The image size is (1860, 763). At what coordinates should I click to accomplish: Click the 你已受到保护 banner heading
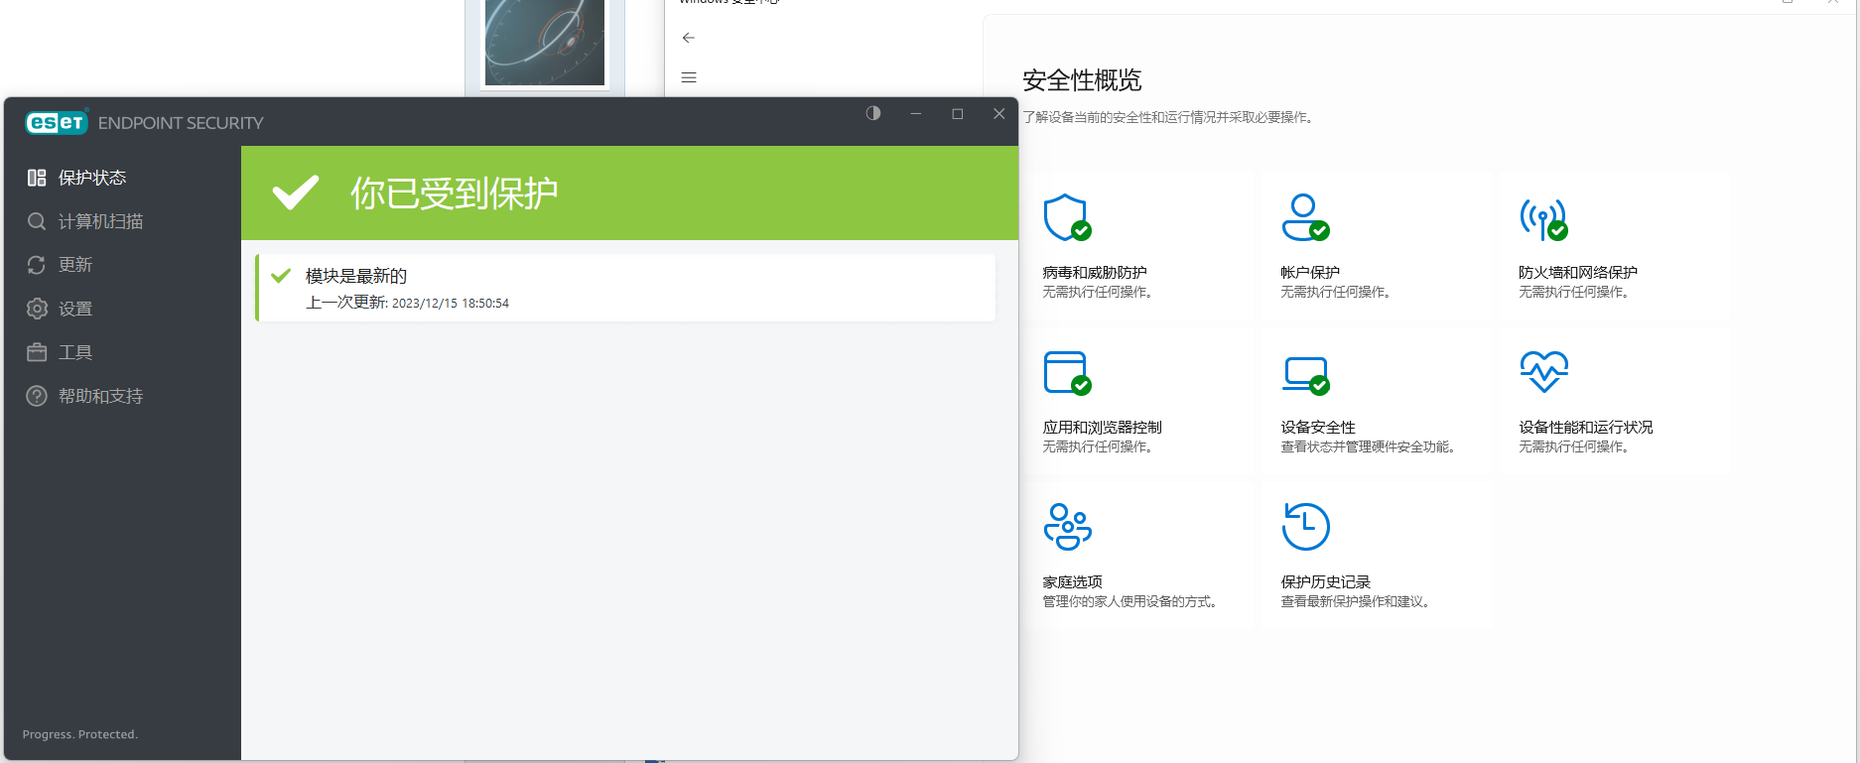pyautogui.click(x=454, y=192)
